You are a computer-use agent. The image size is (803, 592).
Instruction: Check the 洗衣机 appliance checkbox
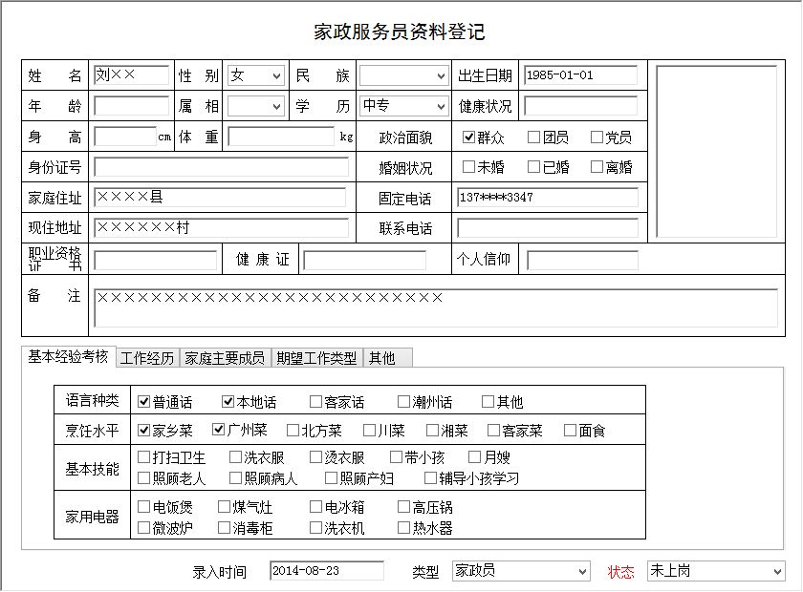click(316, 527)
